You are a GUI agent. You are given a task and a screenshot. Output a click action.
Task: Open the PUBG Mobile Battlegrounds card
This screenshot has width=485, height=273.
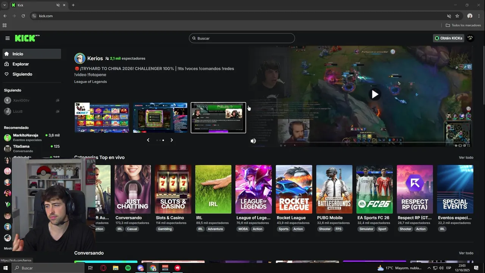click(334, 189)
